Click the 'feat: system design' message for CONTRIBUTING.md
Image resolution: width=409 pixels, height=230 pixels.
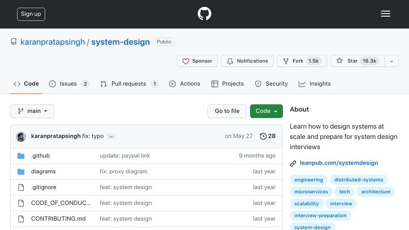pos(126,219)
